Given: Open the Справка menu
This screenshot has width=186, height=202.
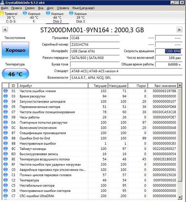Looking at the screenshot, I should click(x=63, y=8).
